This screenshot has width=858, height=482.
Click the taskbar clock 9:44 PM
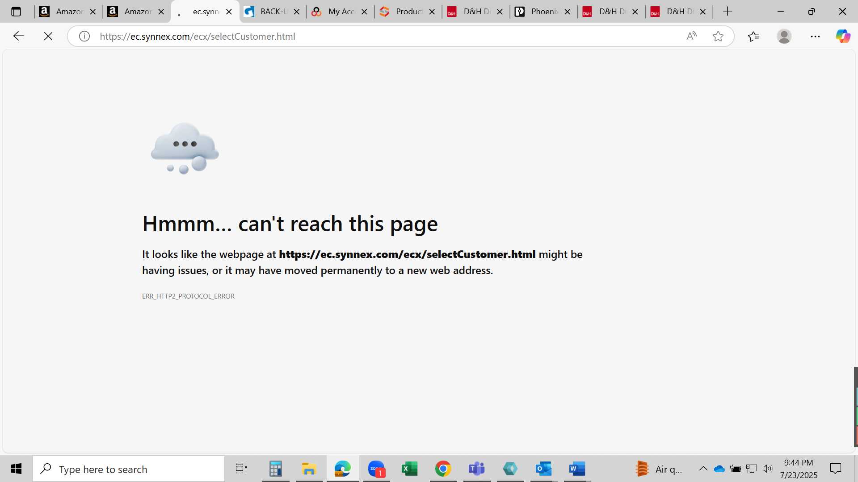click(x=799, y=463)
